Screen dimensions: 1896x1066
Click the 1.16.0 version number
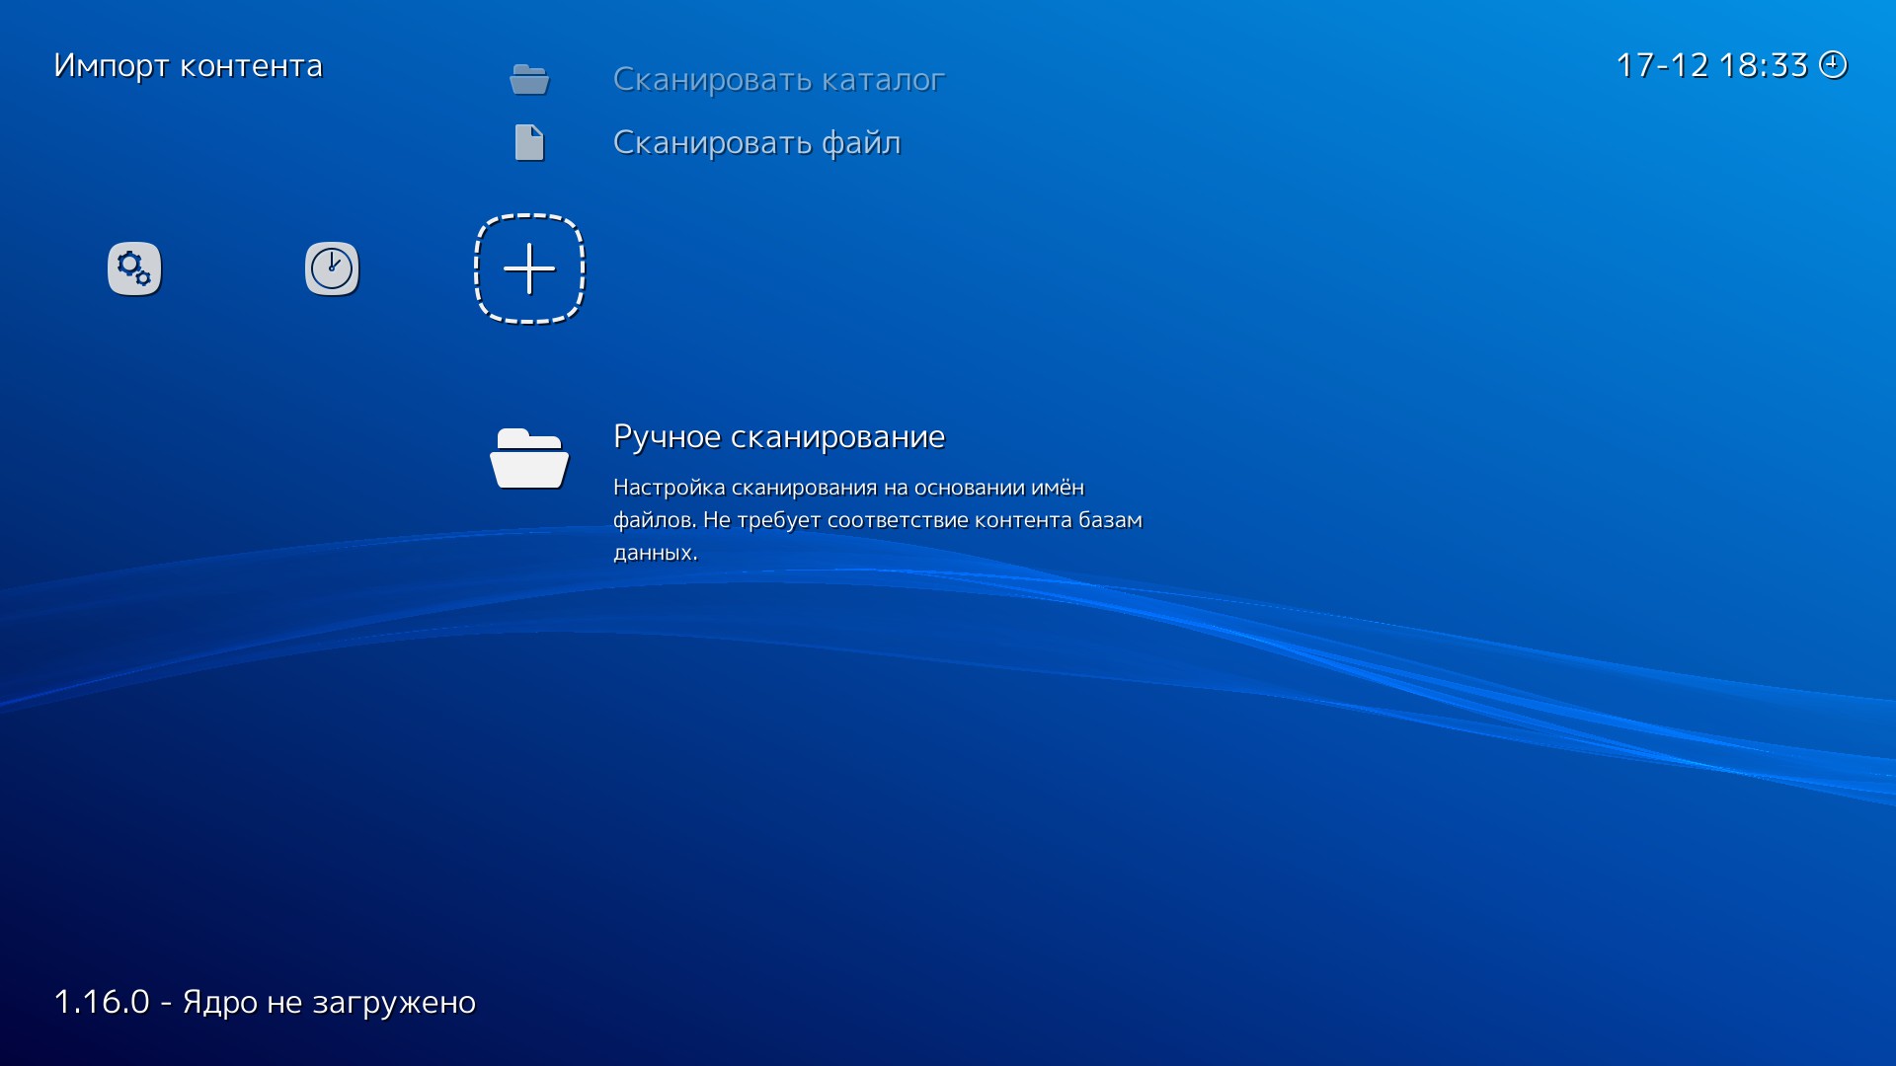101,1002
